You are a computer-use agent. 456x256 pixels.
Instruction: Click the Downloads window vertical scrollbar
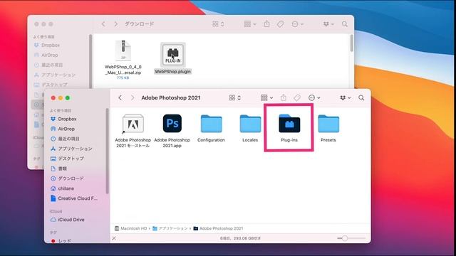coord(351,43)
